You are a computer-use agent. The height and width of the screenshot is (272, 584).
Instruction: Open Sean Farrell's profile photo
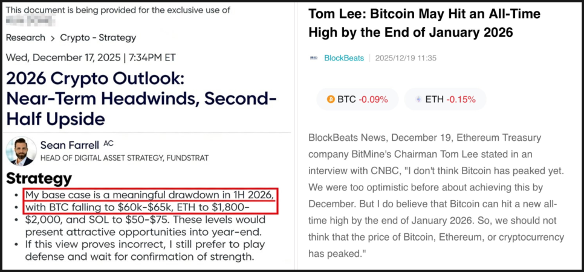pyautogui.click(x=21, y=151)
